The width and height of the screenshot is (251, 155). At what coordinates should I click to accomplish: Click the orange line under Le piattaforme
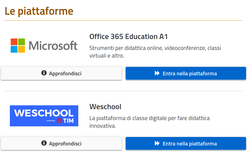pyautogui.click(x=123, y=20)
